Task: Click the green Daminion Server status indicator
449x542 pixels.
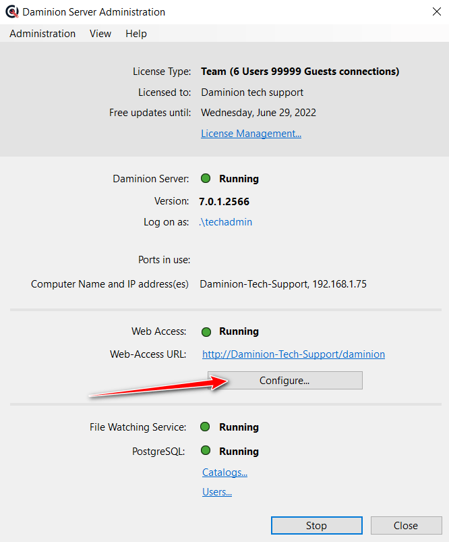Action: tap(206, 179)
